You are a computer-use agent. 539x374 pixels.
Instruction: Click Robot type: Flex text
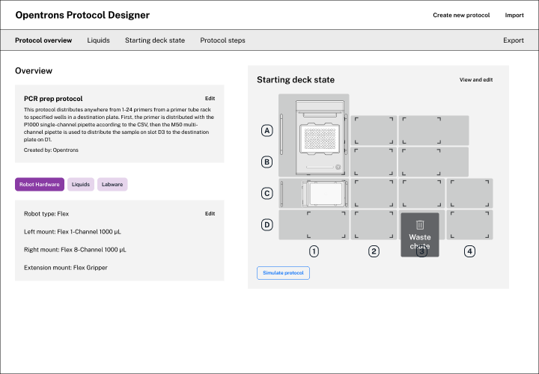(x=46, y=214)
